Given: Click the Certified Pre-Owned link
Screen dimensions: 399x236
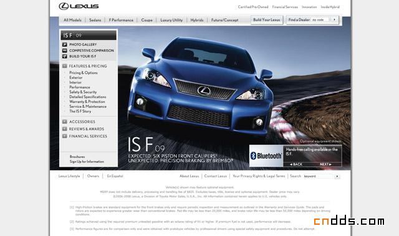Looking at the screenshot, I should point(253,7).
